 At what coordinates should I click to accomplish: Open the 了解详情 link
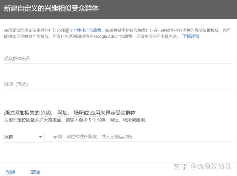click(x=191, y=37)
